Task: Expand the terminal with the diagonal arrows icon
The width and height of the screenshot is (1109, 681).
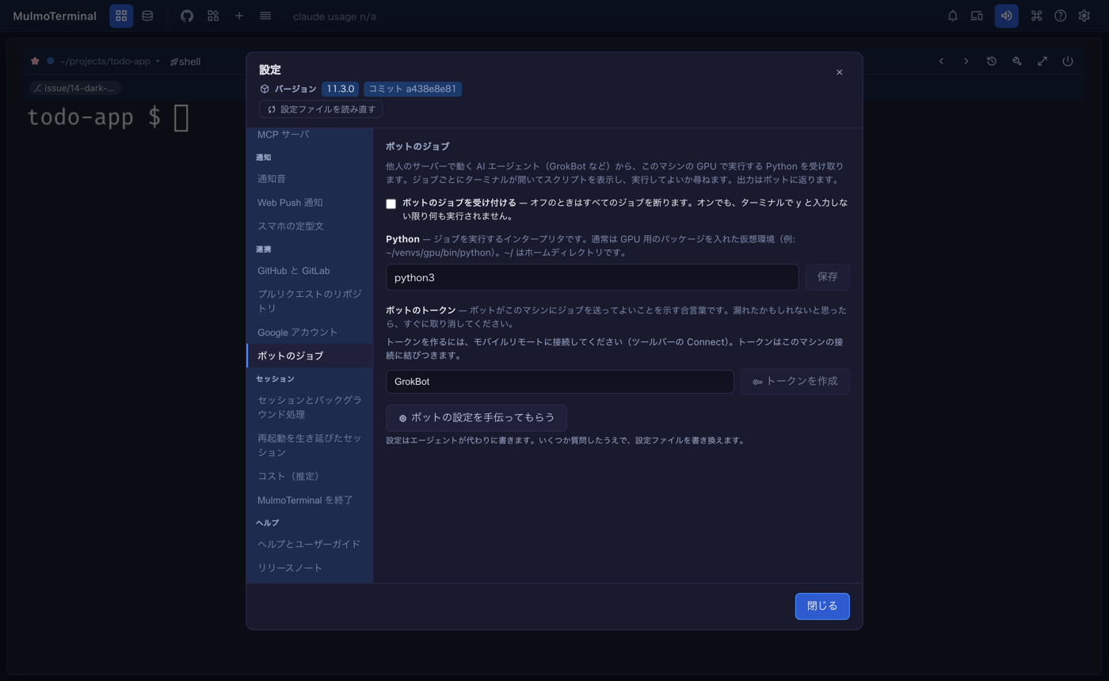Action: pos(1042,61)
